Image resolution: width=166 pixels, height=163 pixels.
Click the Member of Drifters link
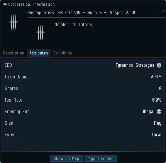(x=73, y=25)
